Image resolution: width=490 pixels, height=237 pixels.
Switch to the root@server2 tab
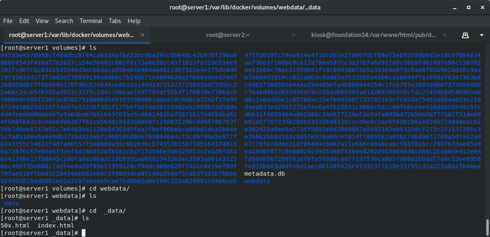point(228,35)
